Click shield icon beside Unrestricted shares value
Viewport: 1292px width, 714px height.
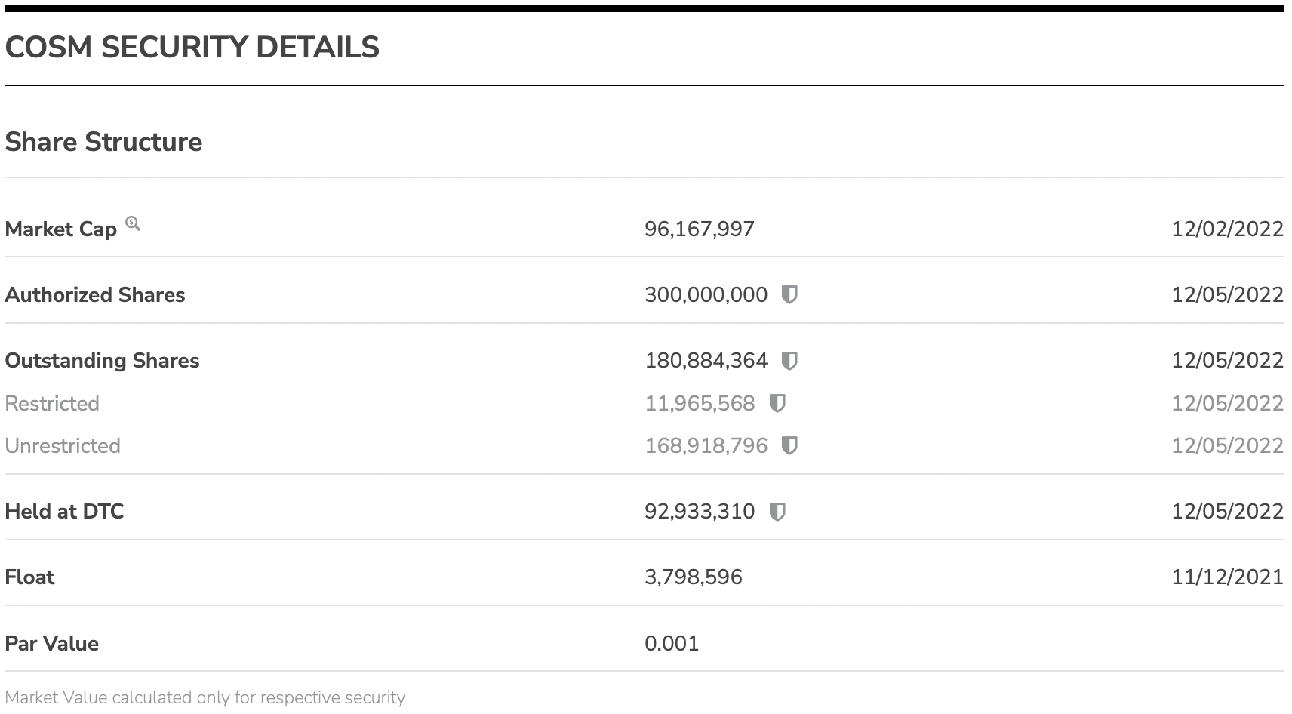pyautogui.click(x=789, y=446)
